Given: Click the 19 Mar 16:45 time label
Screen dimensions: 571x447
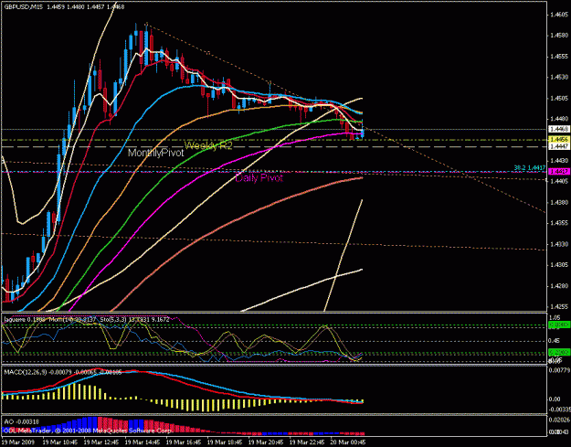Looking at the screenshot, I should 183,442.
